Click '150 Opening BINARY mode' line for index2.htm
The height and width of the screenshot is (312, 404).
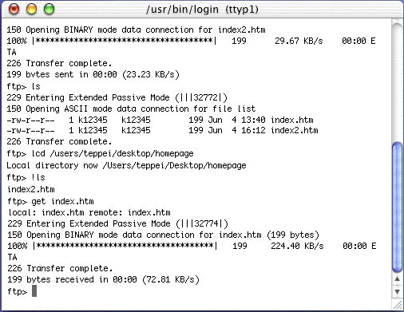tap(136, 30)
